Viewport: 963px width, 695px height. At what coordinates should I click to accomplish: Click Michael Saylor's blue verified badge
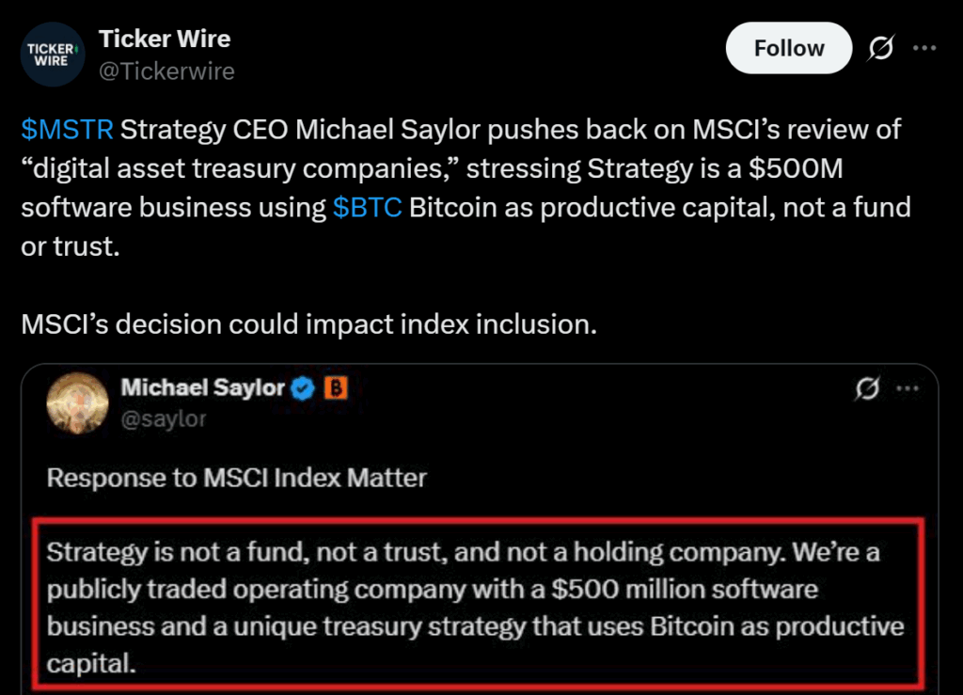(302, 387)
